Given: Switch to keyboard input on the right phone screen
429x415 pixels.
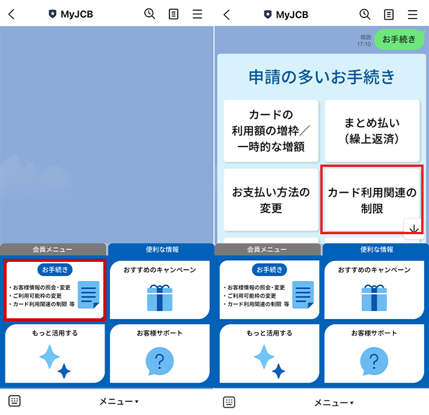Looking at the screenshot, I should pyautogui.click(x=229, y=402).
